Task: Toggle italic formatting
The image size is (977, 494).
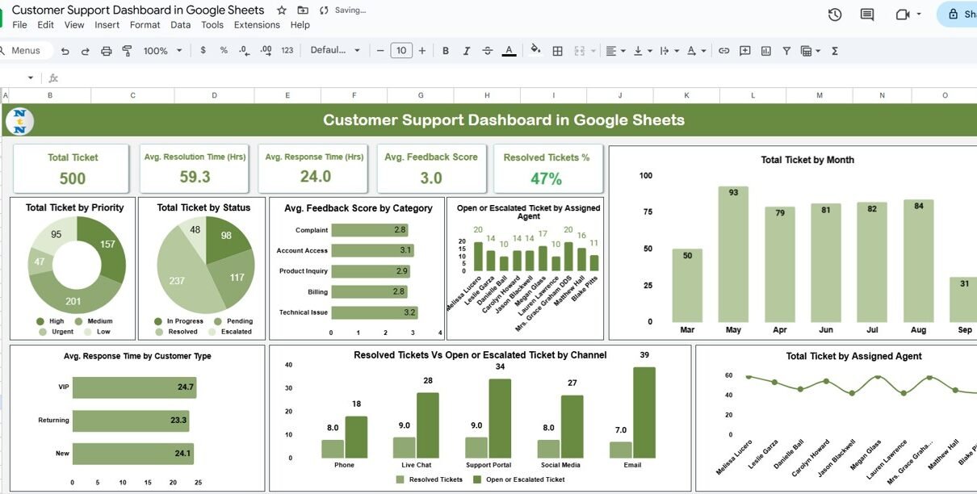Action: coord(466,51)
